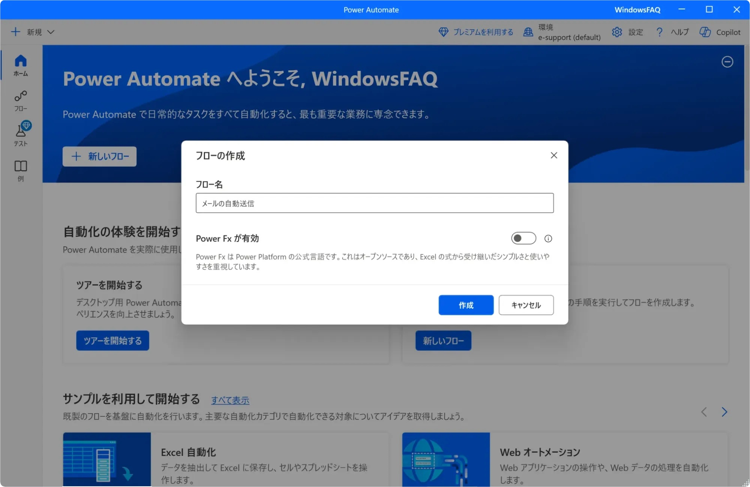Click the Excel 自動化 title text
750x487 pixels.
pyautogui.click(x=188, y=453)
